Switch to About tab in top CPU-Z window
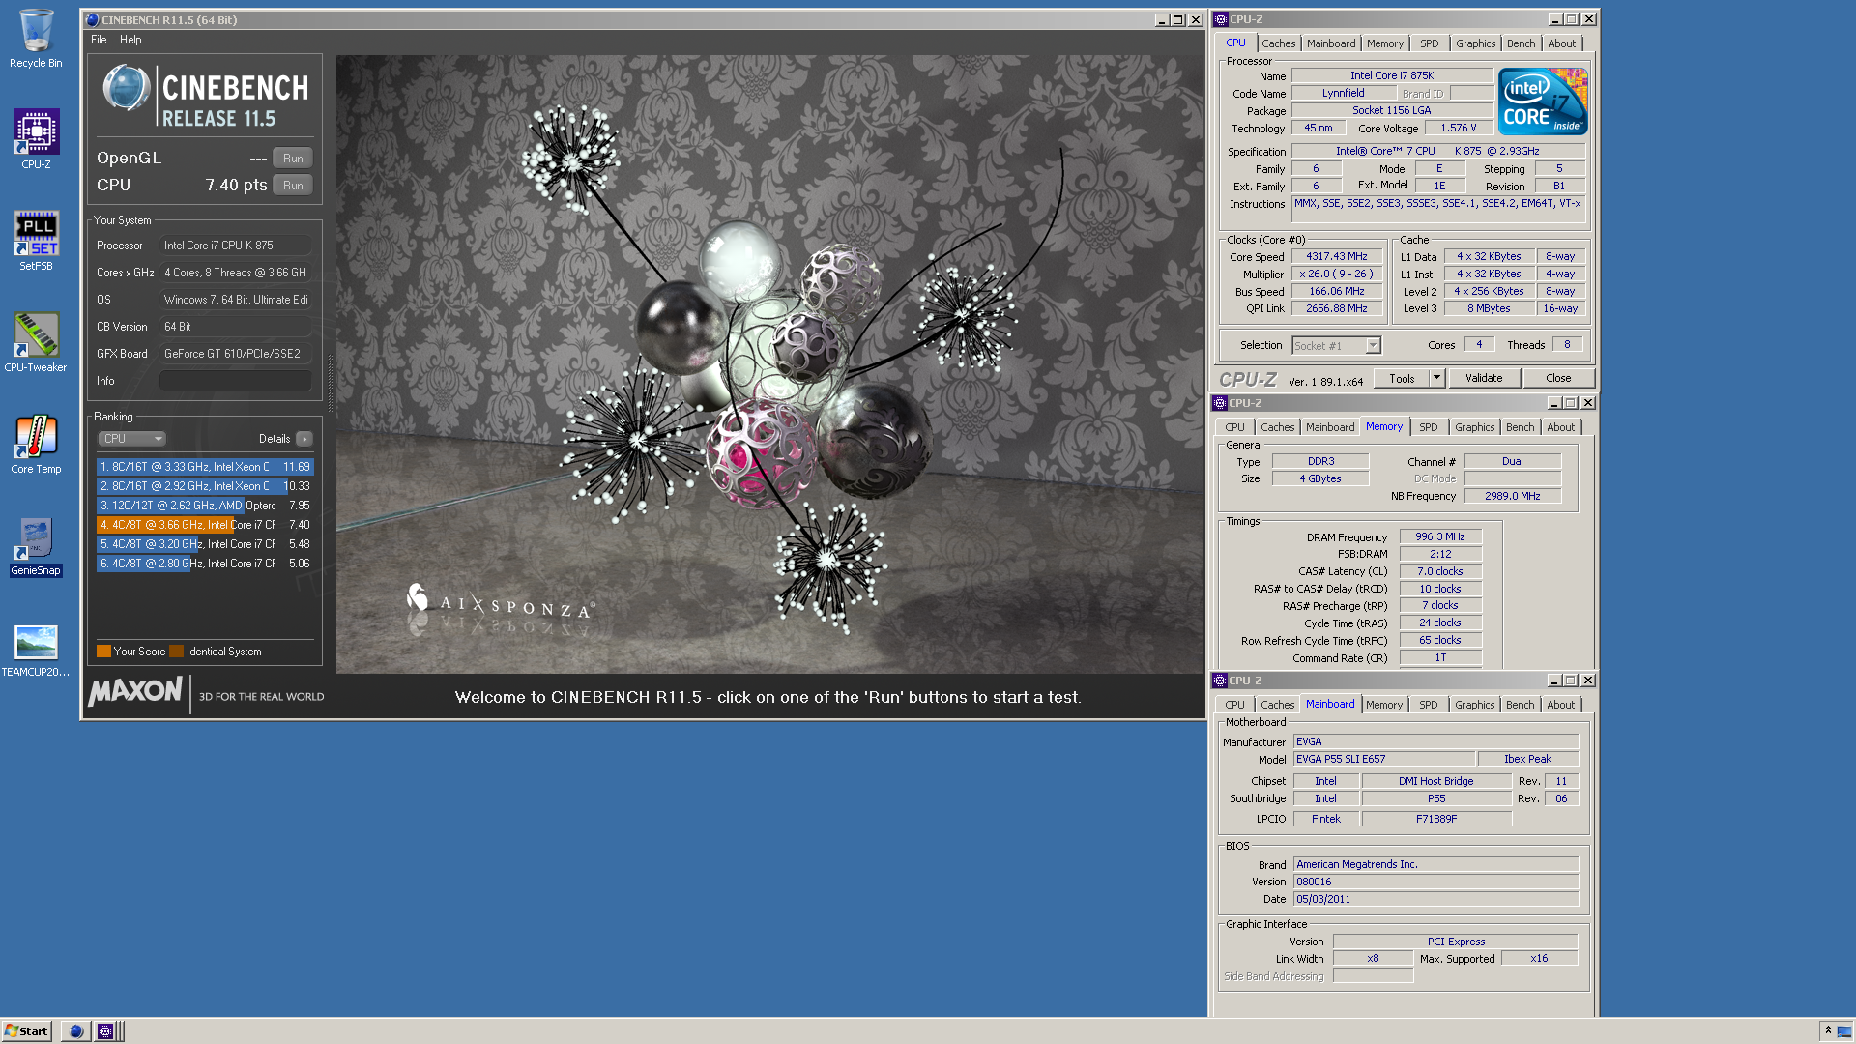Screen dimensions: 1856x1044 [x=1561, y=43]
